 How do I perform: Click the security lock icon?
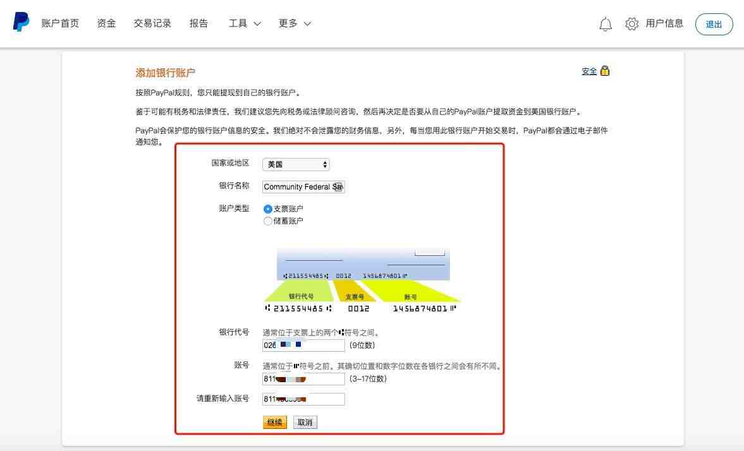click(605, 71)
